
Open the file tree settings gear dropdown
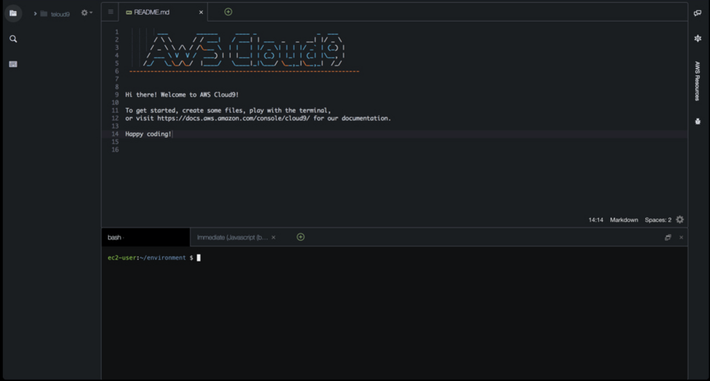coord(86,12)
